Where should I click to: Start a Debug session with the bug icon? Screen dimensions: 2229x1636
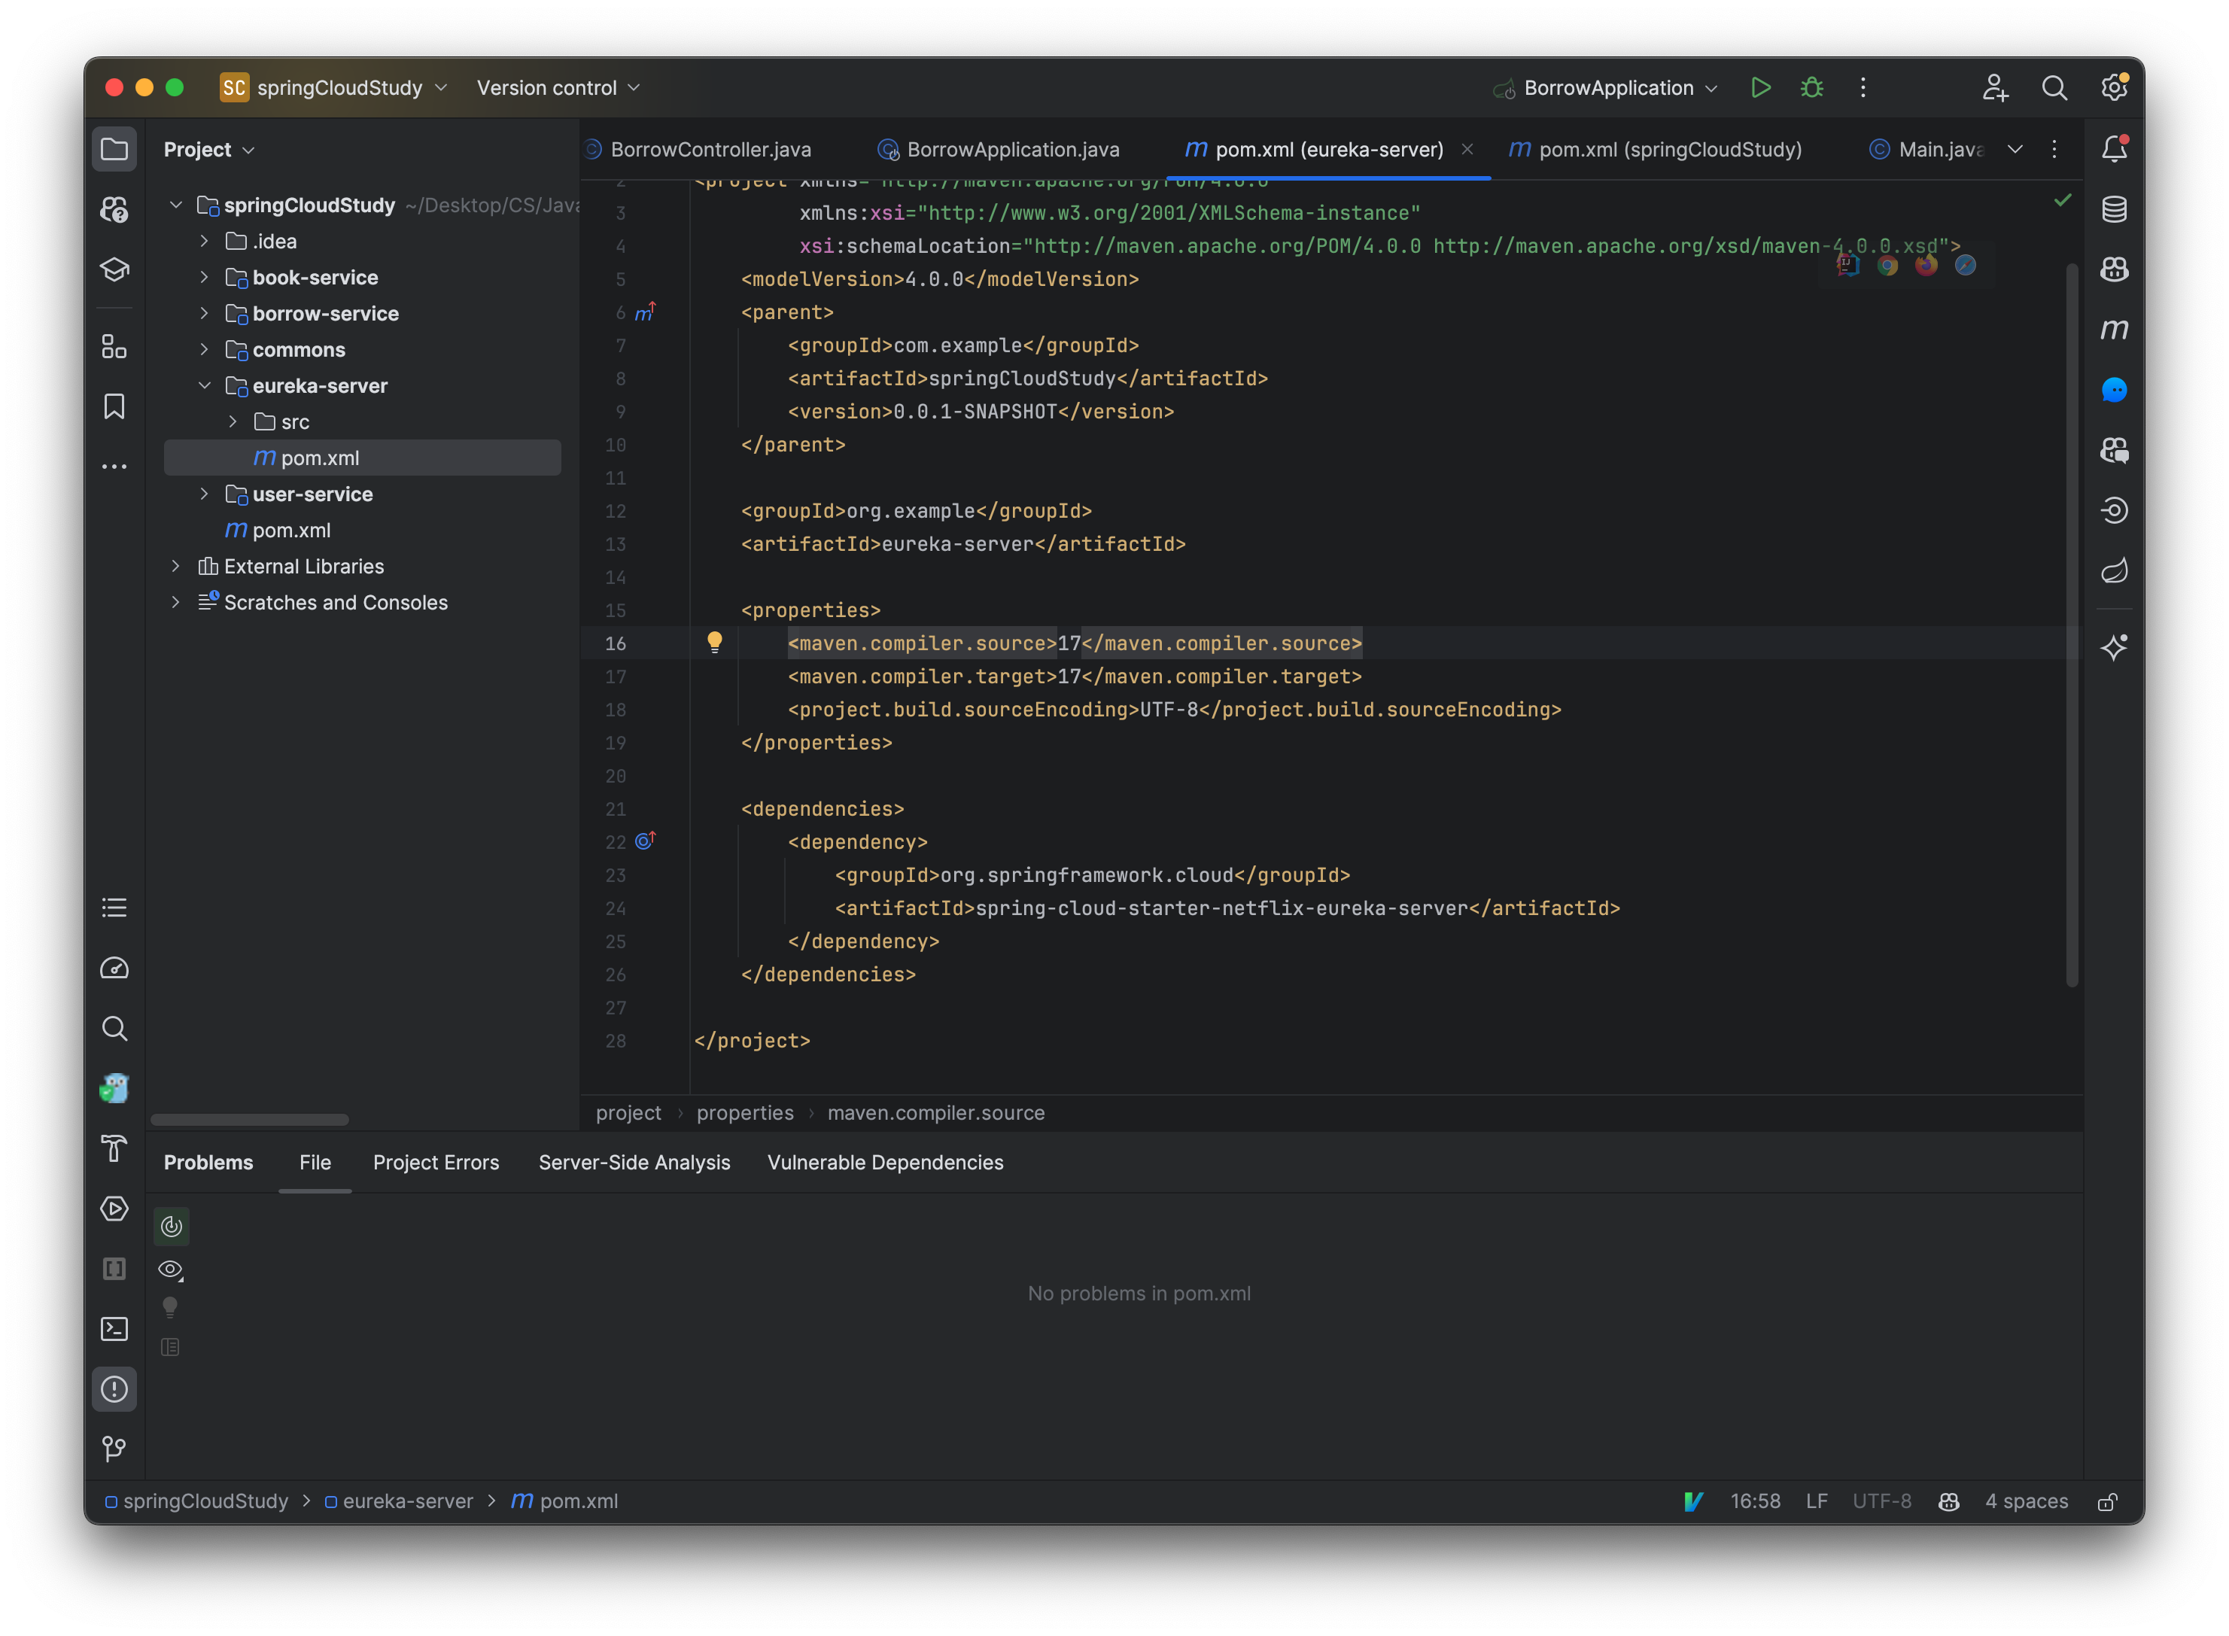[1811, 87]
